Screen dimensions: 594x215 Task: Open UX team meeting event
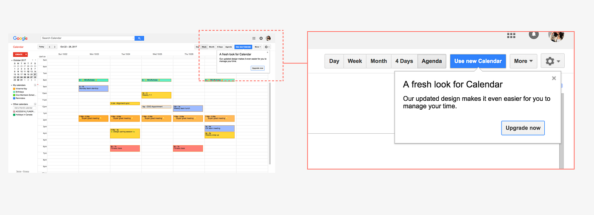coord(219,128)
